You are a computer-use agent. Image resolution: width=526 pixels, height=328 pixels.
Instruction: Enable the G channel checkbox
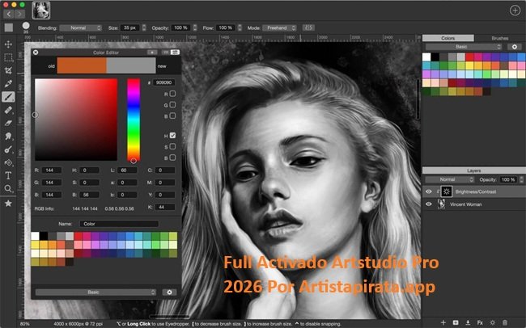coord(172,104)
